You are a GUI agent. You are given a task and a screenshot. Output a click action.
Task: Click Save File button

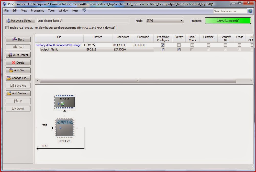[x=18, y=86]
